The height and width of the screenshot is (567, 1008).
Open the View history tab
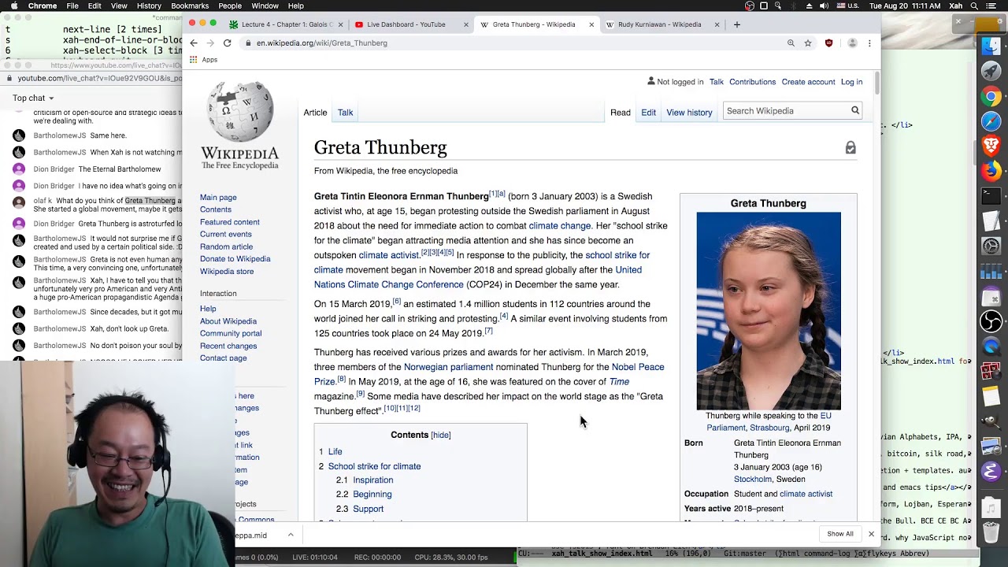click(689, 113)
